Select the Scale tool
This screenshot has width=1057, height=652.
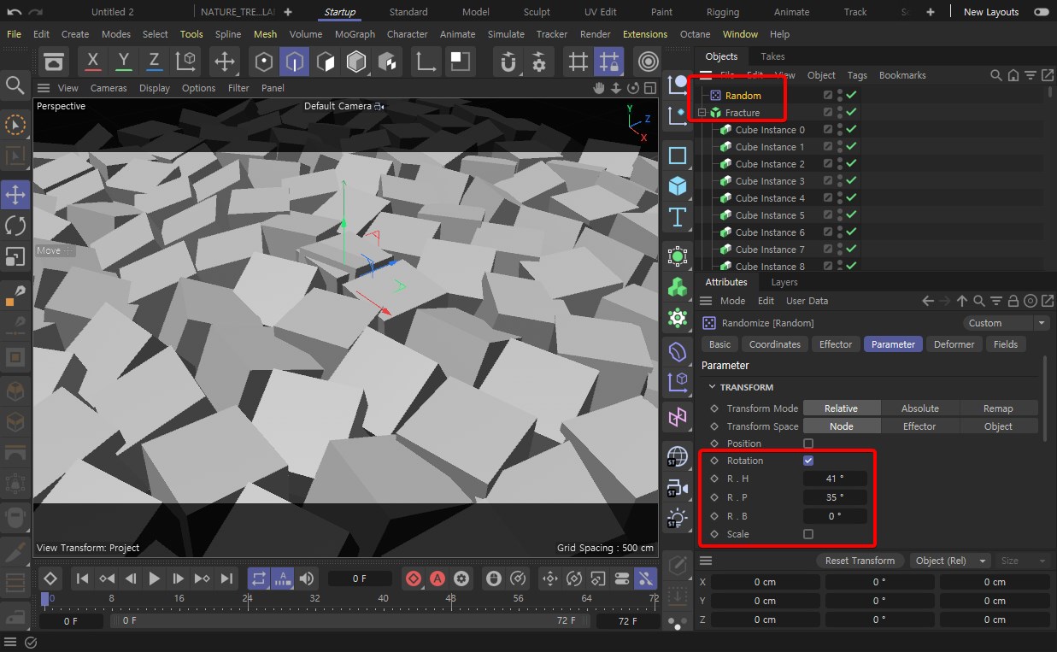click(x=15, y=256)
